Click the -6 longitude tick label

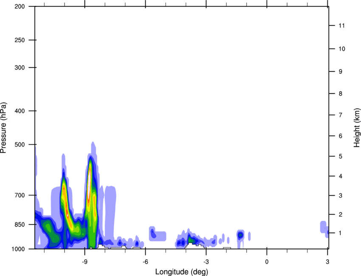coord(145,262)
